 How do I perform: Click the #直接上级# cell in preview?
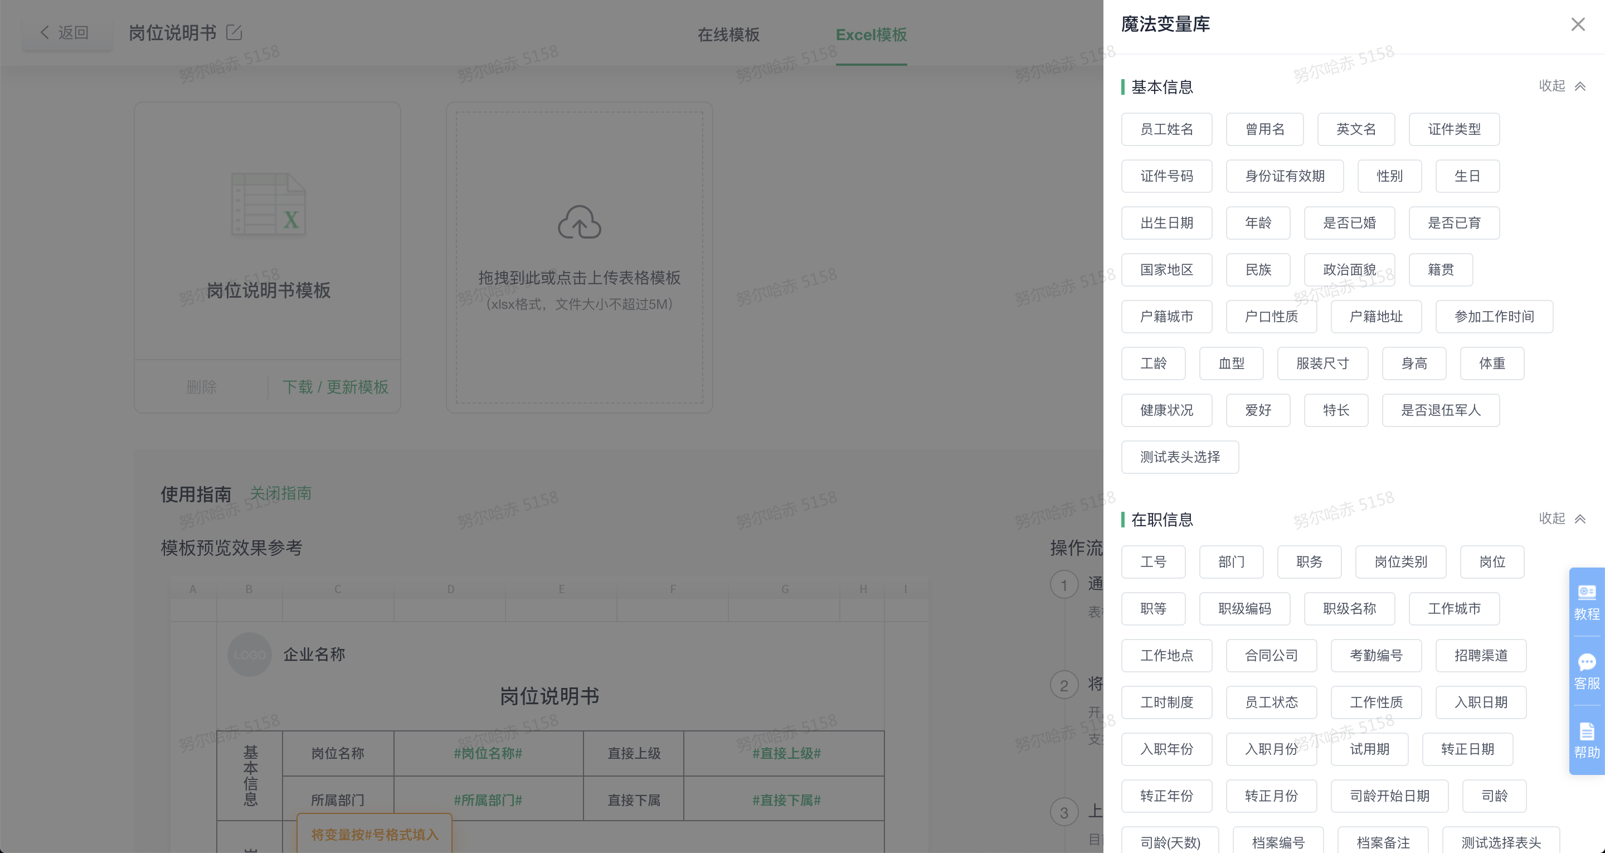pos(786,753)
